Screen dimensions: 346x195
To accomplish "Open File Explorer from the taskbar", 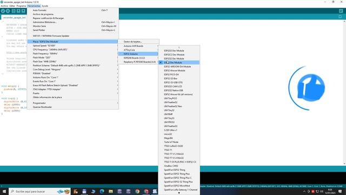I will [x=111, y=191].
